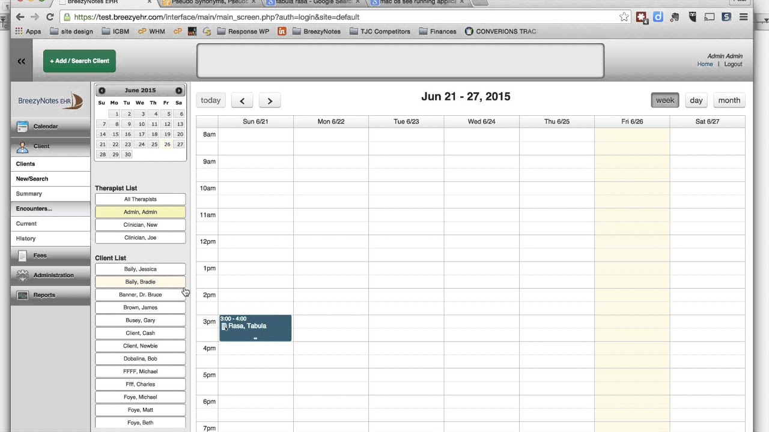Click the blue 'd' extension icon
Viewport: 769px width, 432px height.
click(658, 17)
